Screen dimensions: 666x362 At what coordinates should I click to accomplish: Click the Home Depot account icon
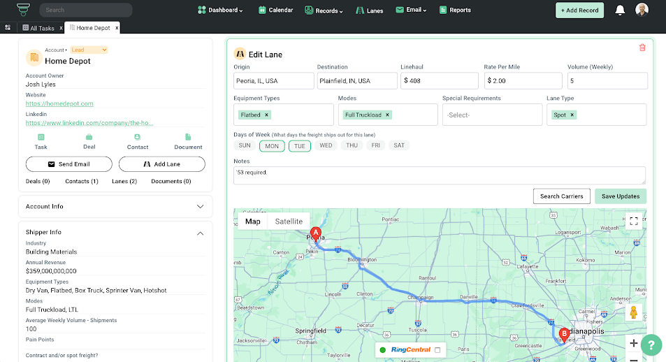tap(34, 57)
